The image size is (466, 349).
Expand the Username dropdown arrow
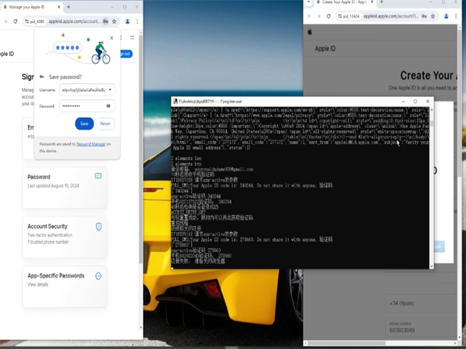pyautogui.click(x=110, y=89)
